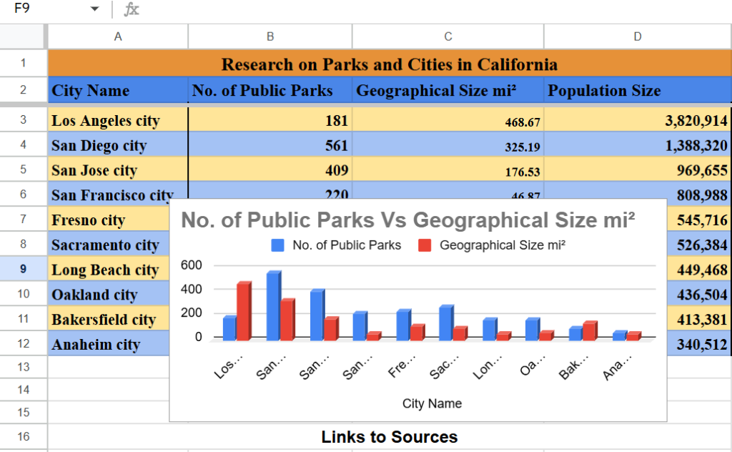Select the row 9 header

coord(23,270)
